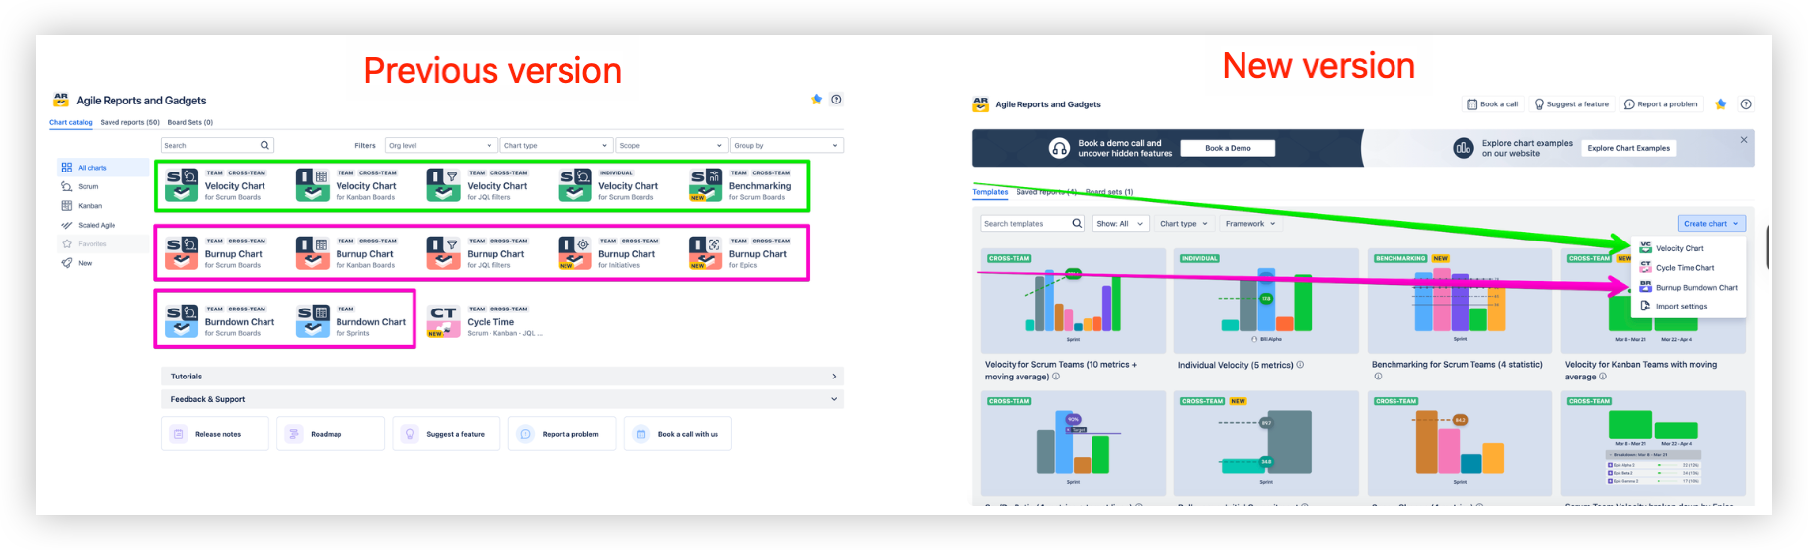
Task: Open Burnup Chart for Initiatives tile
Action: point(608,253)
